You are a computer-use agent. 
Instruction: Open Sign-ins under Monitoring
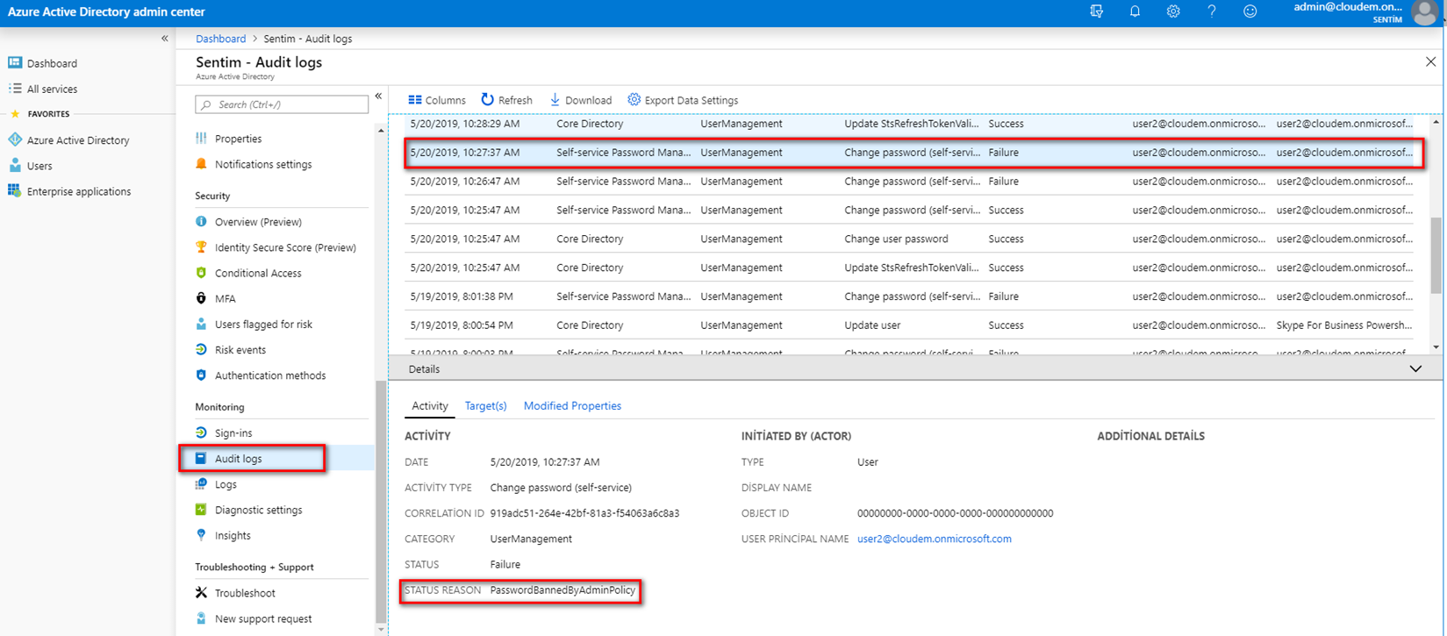click(x=233, y=433)
